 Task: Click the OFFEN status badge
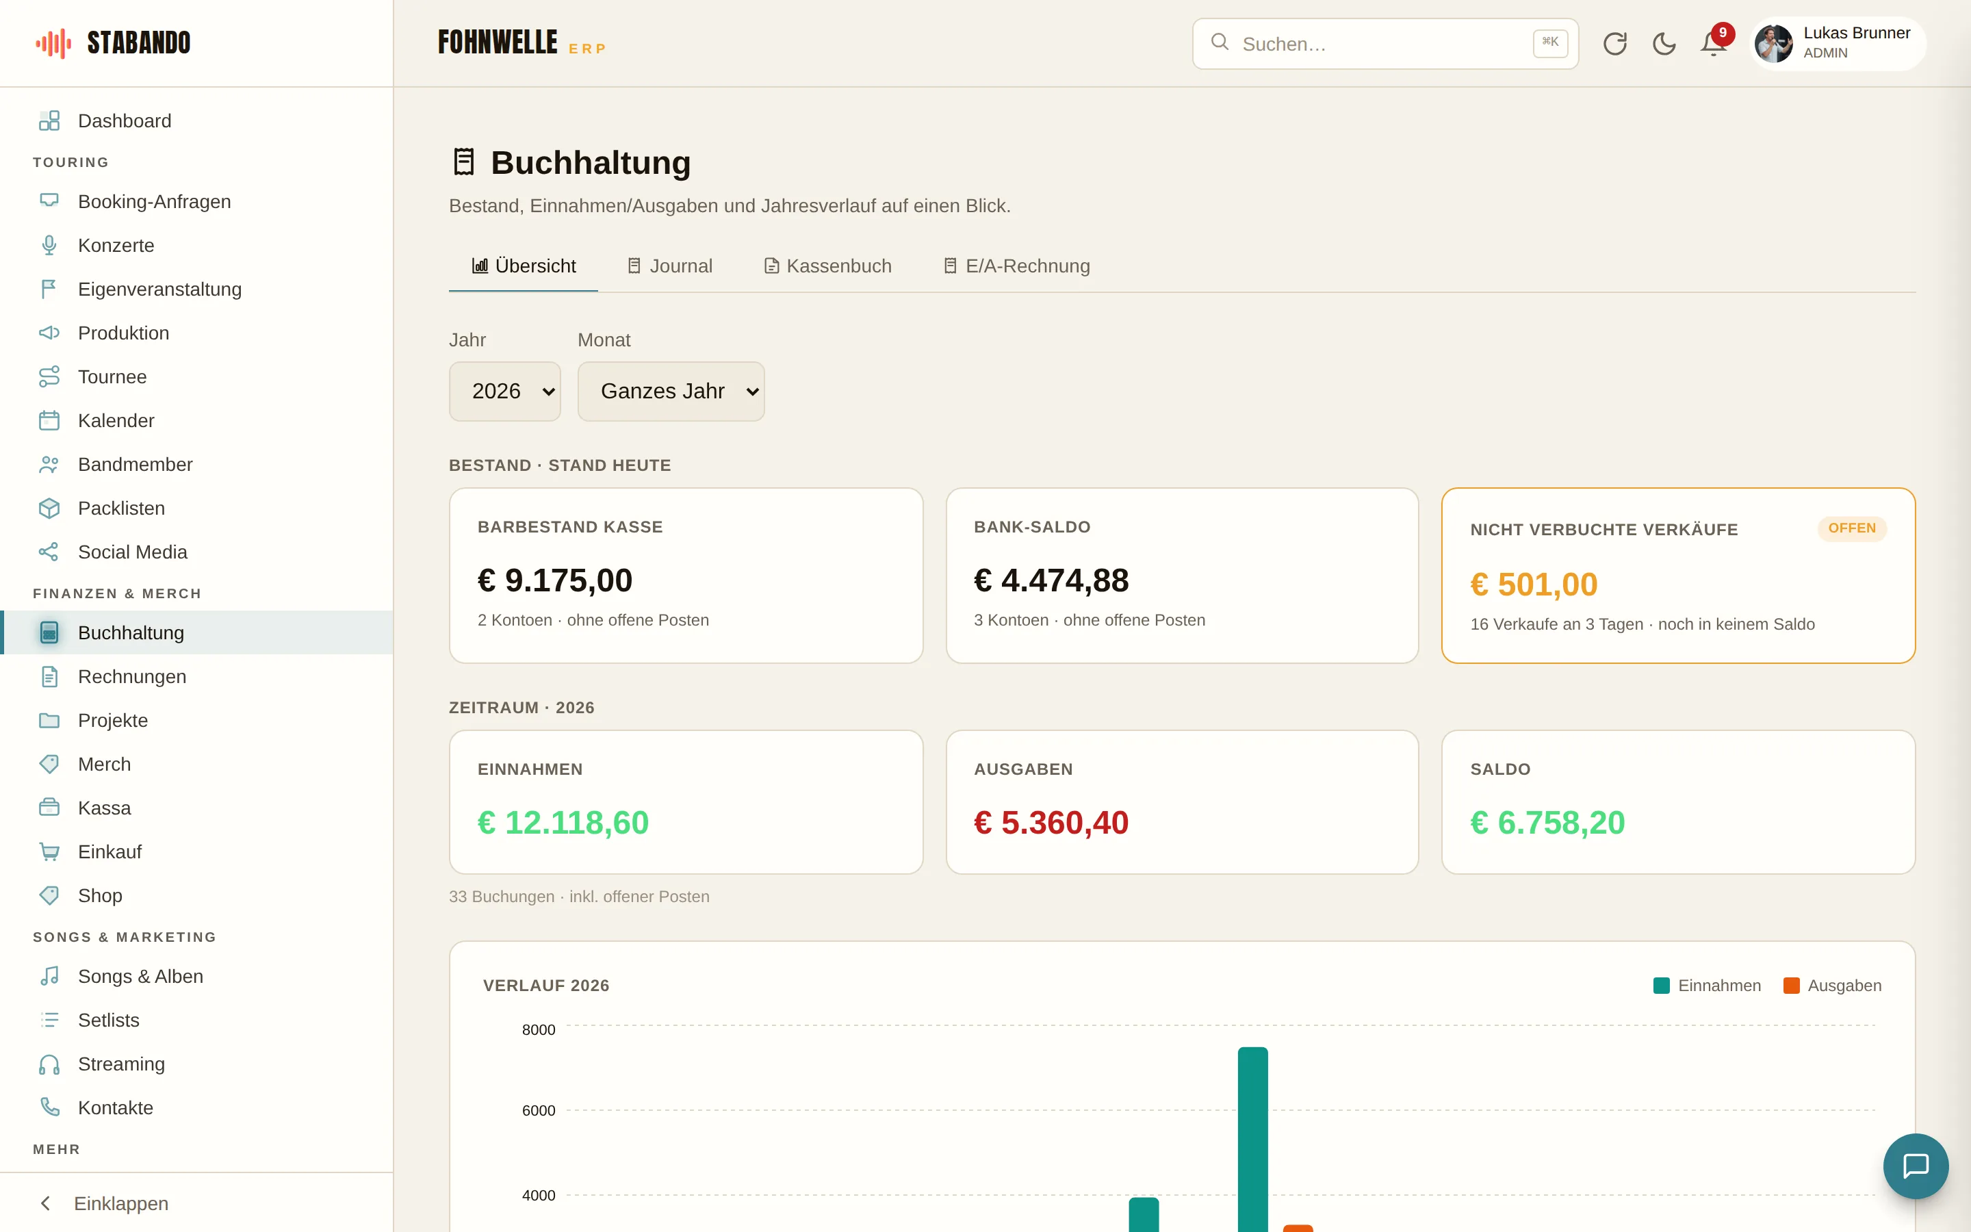[1851, 528]
